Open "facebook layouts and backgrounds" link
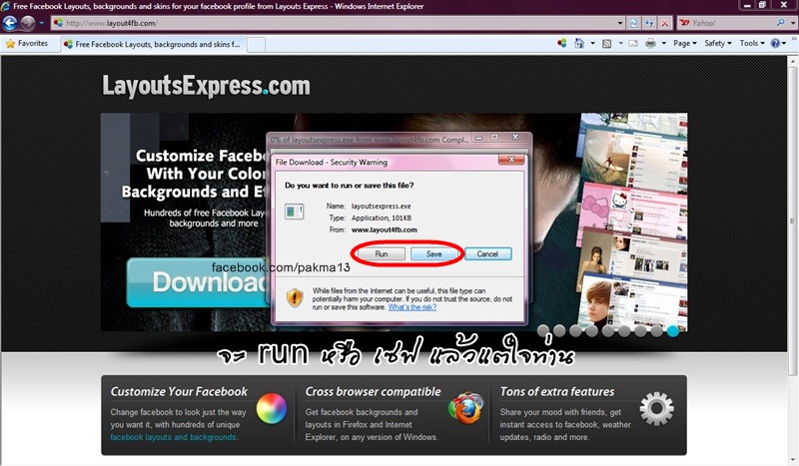Viewport: 799px width, 466px height. point(173,437)
